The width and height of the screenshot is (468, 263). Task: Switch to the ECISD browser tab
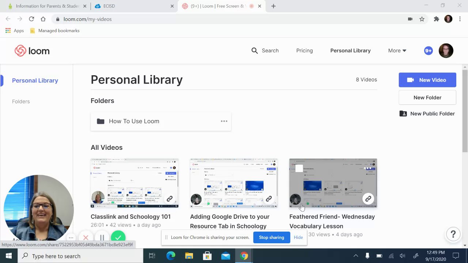pyautogui.click(x=134, y=6)
